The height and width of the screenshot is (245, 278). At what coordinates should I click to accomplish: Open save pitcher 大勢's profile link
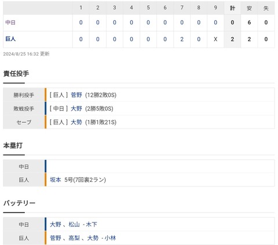point(76,122)
